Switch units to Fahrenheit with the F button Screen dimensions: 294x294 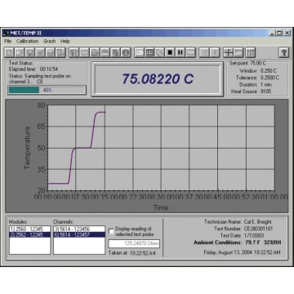[x=215, y=52]
